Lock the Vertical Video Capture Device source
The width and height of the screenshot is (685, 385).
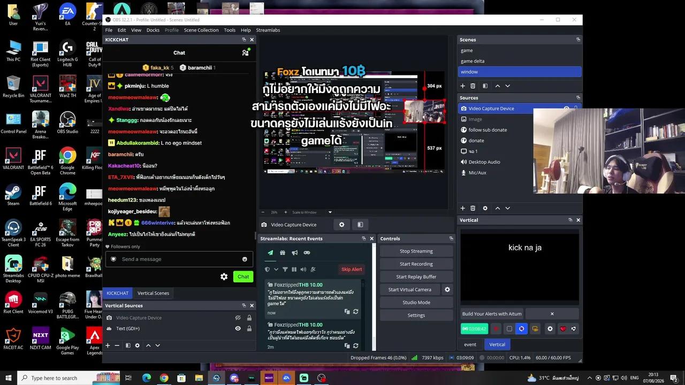[249, 318]
